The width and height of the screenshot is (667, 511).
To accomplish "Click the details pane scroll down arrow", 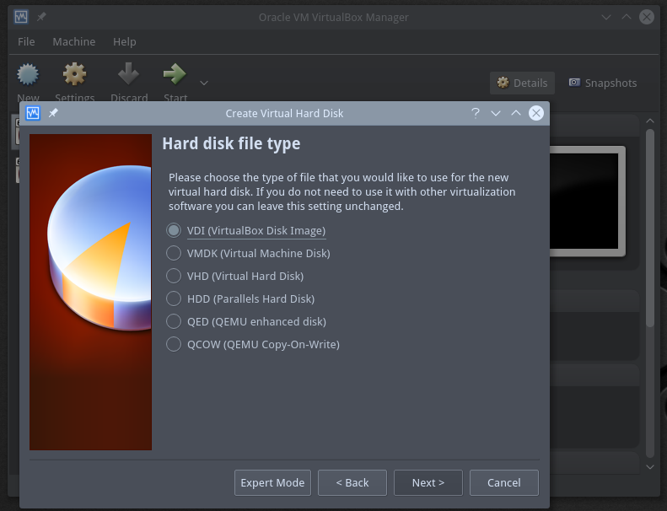I will pyautogui.click(x=650, y=467).
